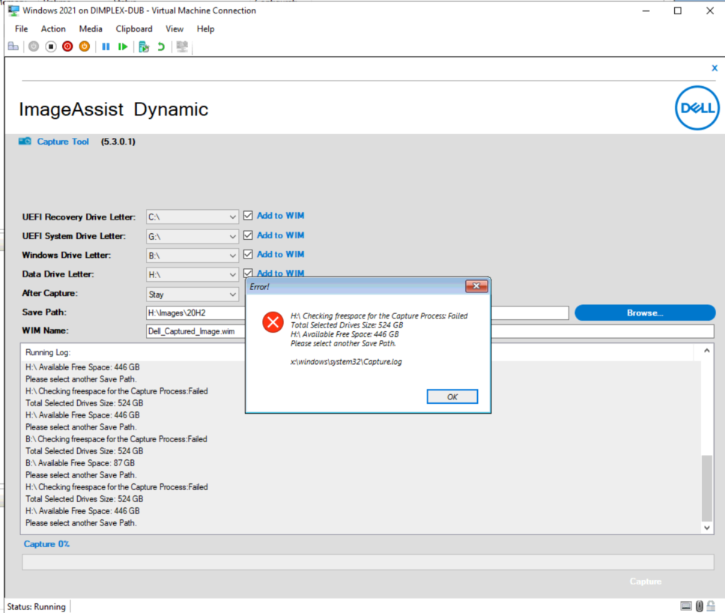Click "Please select another Save Path." in Error dialog

point(343,343)
